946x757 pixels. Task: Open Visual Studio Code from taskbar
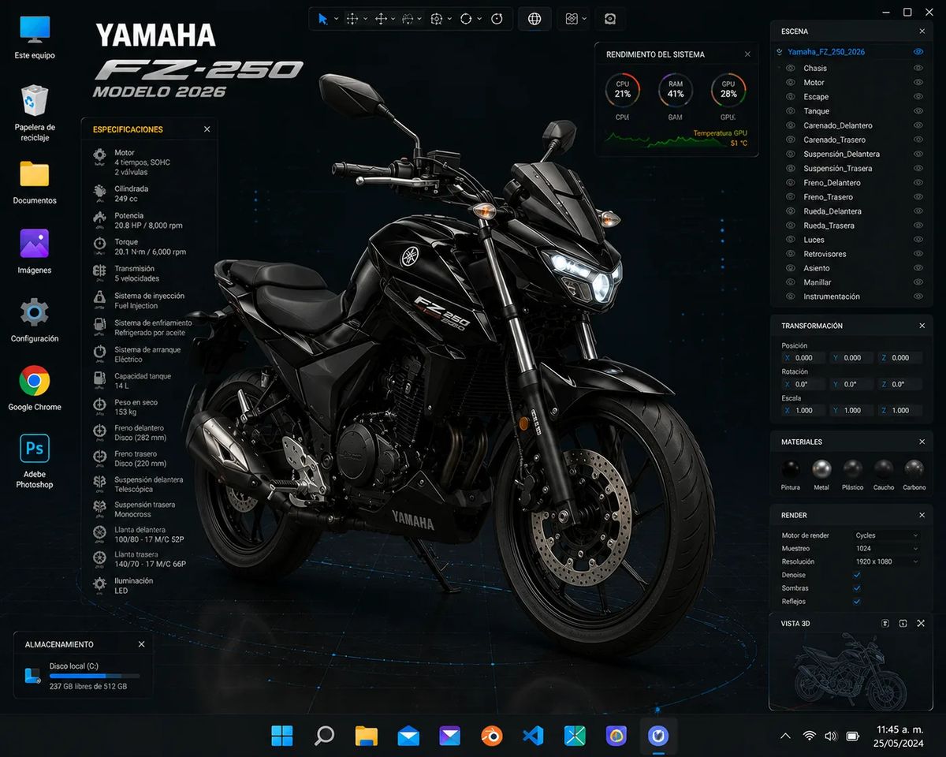pos(533,736)
